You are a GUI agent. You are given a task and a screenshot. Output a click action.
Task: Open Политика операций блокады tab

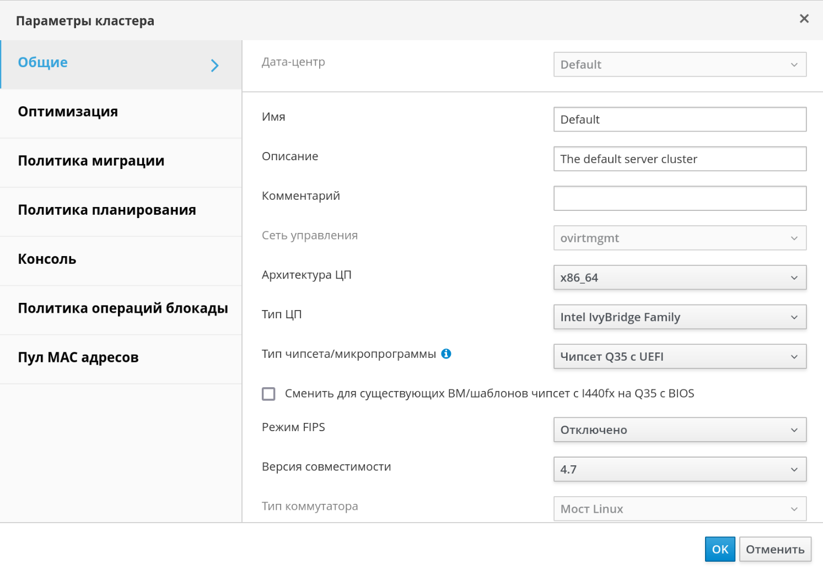pos(122,308)
